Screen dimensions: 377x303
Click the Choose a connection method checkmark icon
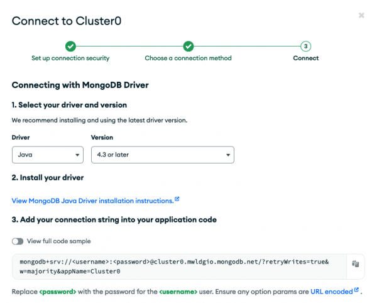coord(188,46)
